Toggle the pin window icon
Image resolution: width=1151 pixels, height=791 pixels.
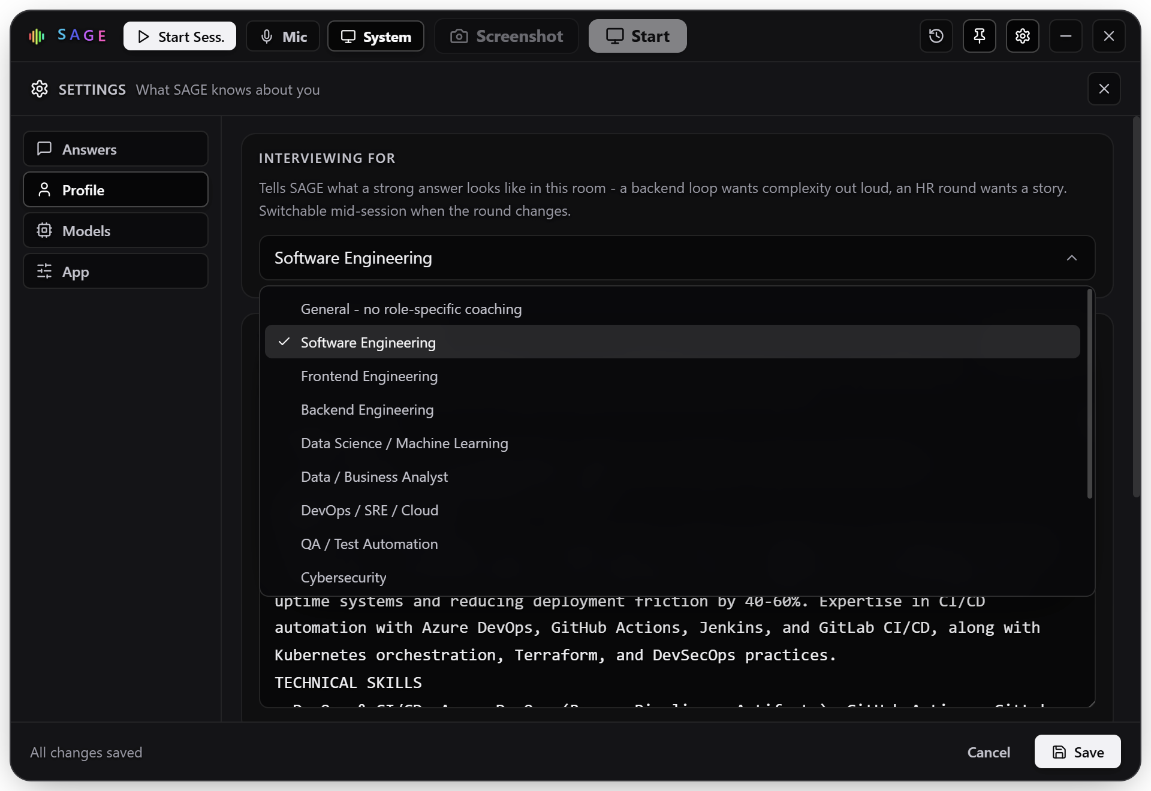click(x=980, y=36)
